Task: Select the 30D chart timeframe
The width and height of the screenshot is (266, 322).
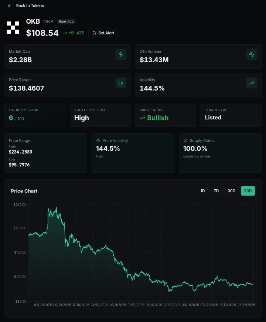Action: (231, 191)
